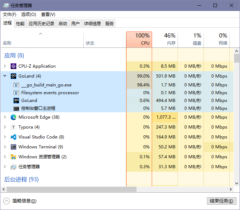Viewport: 240px width, 210px height.
Task: Open the 选项(O) menu
Action: click(29, 15)
